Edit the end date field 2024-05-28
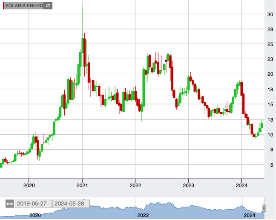 pos(71,204)
